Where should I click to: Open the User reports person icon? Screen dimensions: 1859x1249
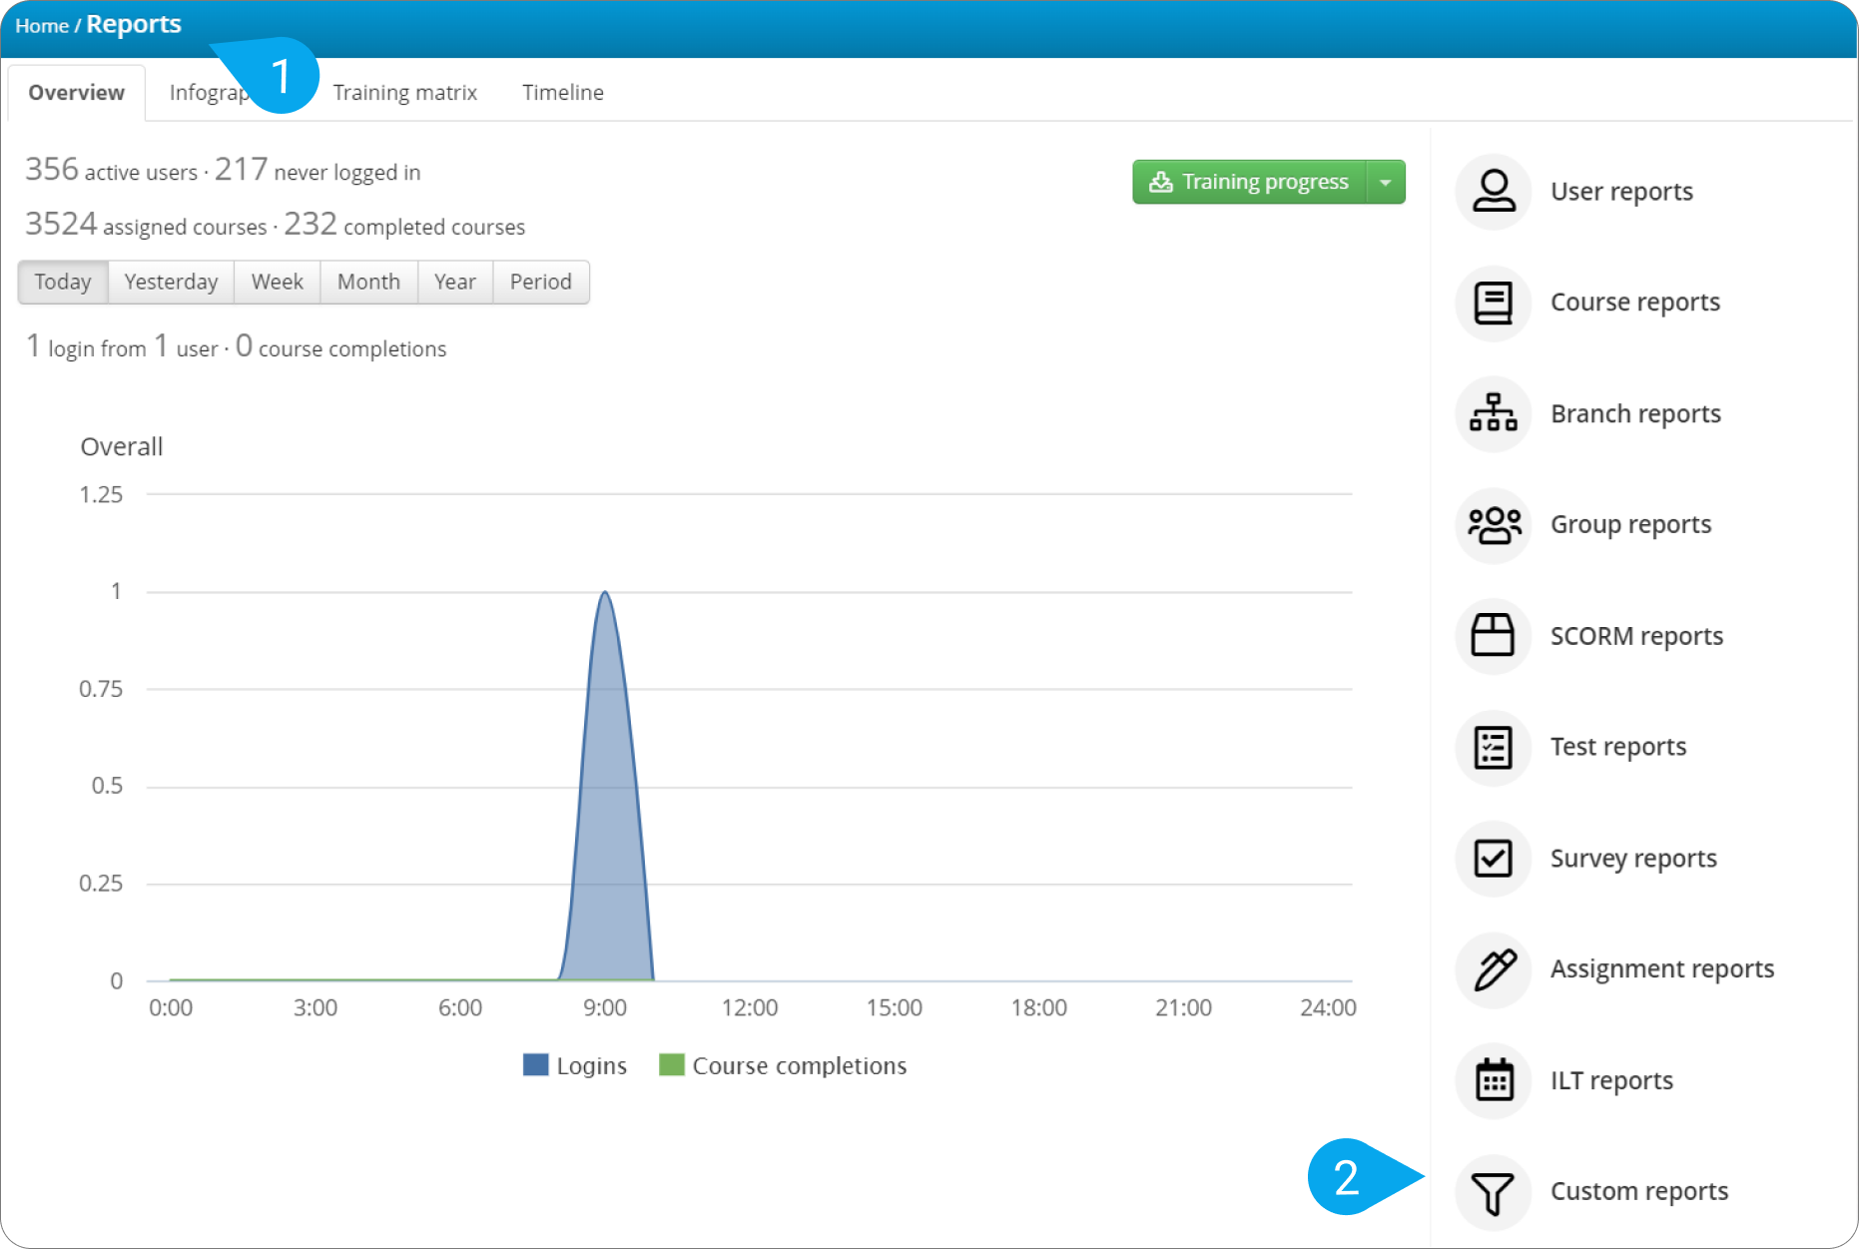1494,191
